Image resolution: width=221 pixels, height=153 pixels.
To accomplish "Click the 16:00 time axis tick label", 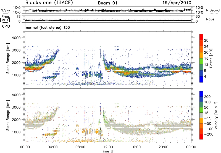I will 136,147.
